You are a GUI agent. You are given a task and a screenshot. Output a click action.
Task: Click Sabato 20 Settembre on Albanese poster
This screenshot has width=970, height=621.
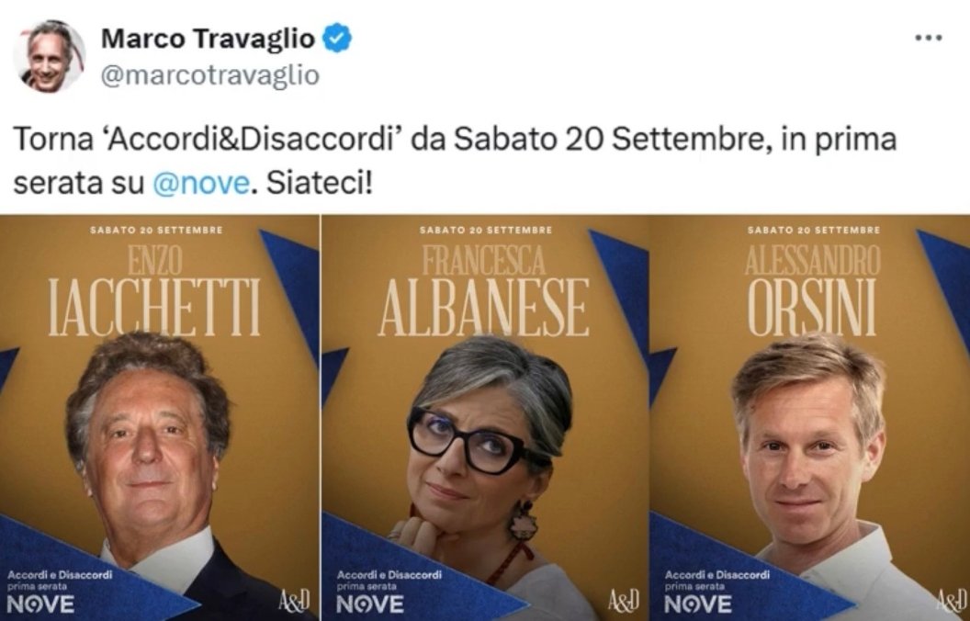click(486, 230)
